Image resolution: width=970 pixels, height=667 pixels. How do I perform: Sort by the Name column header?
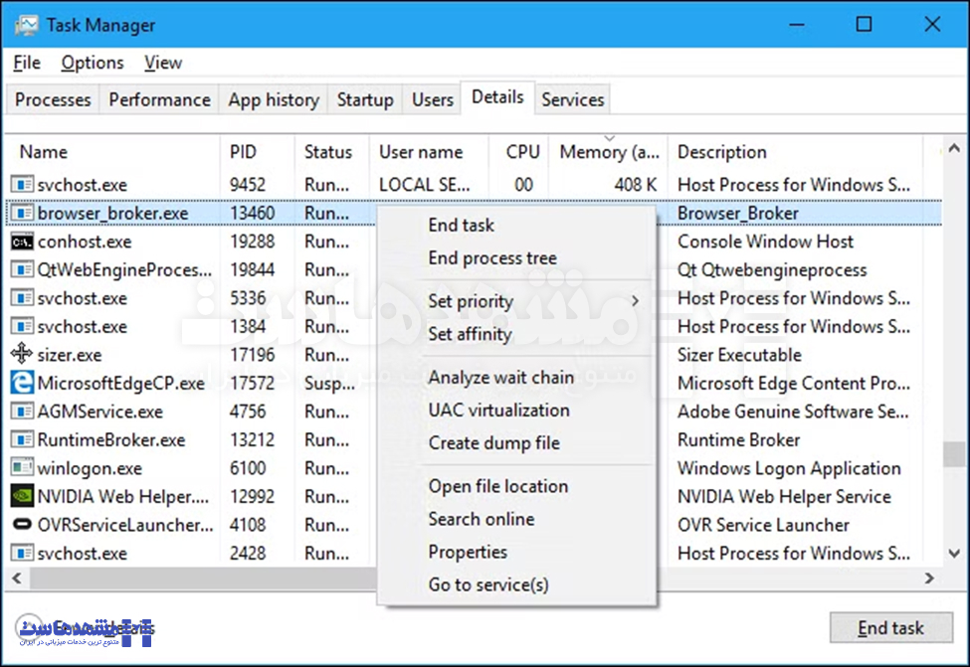(x=113, y=152)
